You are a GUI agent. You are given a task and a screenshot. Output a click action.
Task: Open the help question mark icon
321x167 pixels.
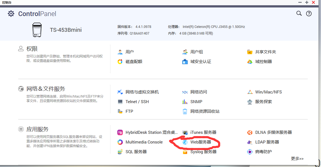(x=309, y=14)
